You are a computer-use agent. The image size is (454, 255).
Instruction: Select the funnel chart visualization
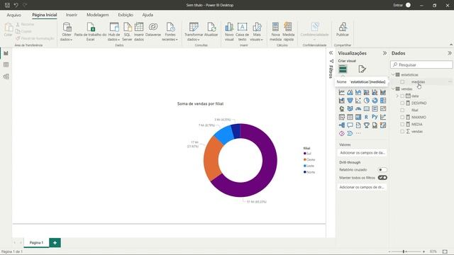point(350,101)
